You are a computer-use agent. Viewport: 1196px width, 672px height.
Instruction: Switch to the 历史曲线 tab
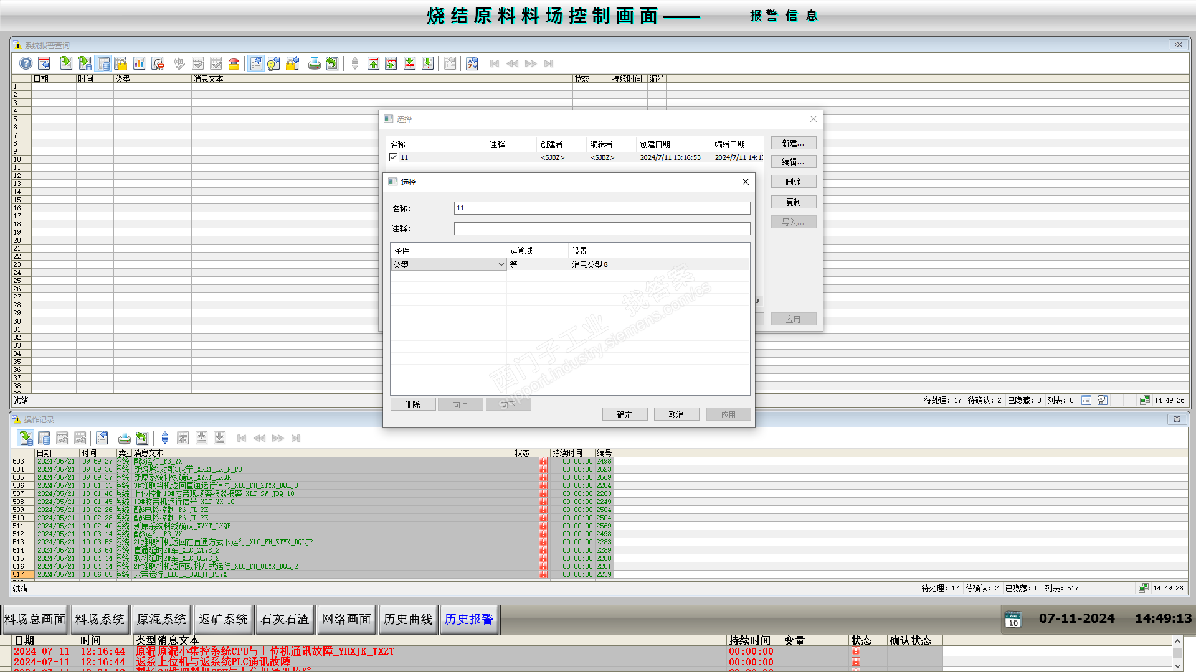(408, 619)
